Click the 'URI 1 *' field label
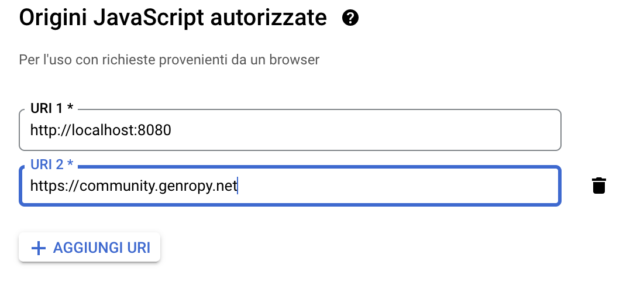Screen dimensions: 623x302 [51, 109]
